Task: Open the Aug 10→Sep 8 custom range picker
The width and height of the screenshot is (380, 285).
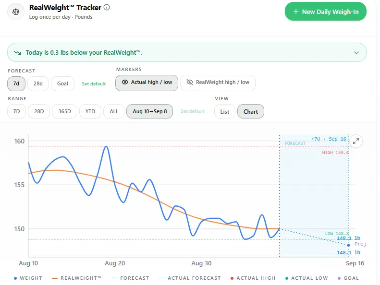Action: [149, 111]
